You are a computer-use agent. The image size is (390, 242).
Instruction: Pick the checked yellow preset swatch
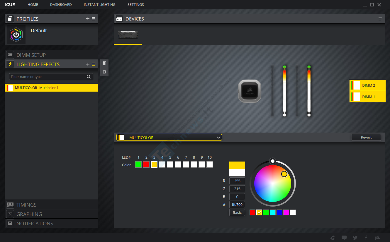coord(259,212)
